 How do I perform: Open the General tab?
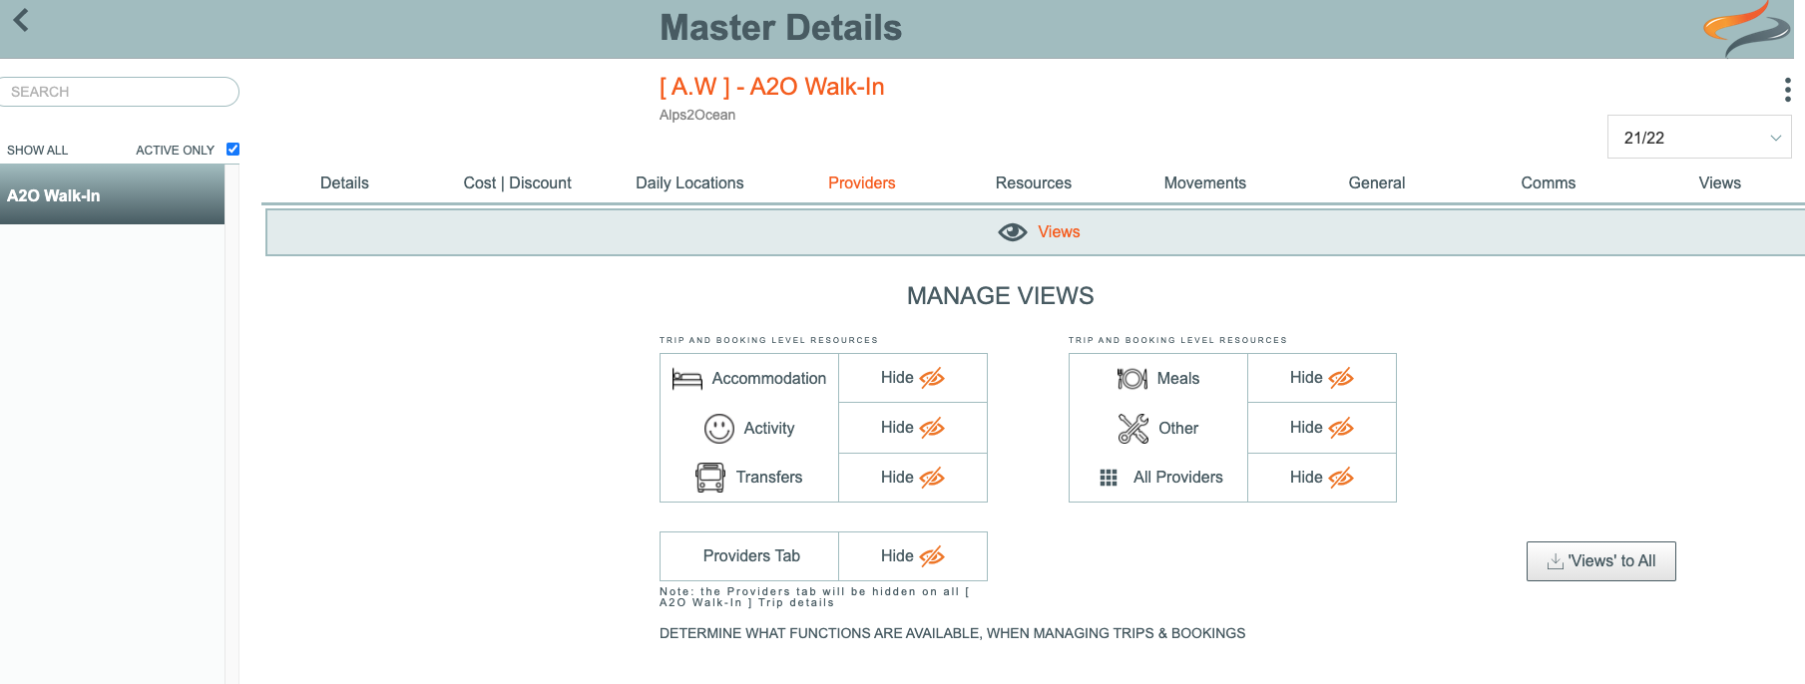pyautogui.click(x=1376, y=183)
